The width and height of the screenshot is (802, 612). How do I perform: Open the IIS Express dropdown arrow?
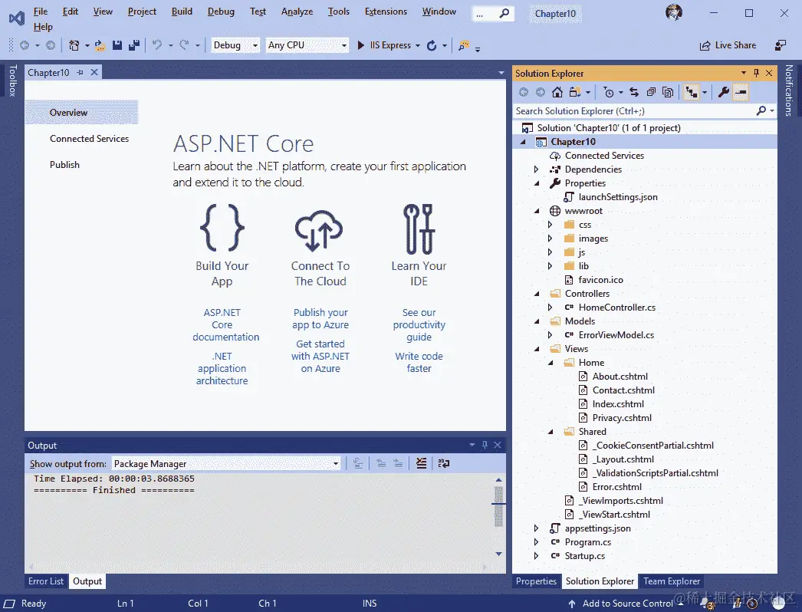click(418, 45)
